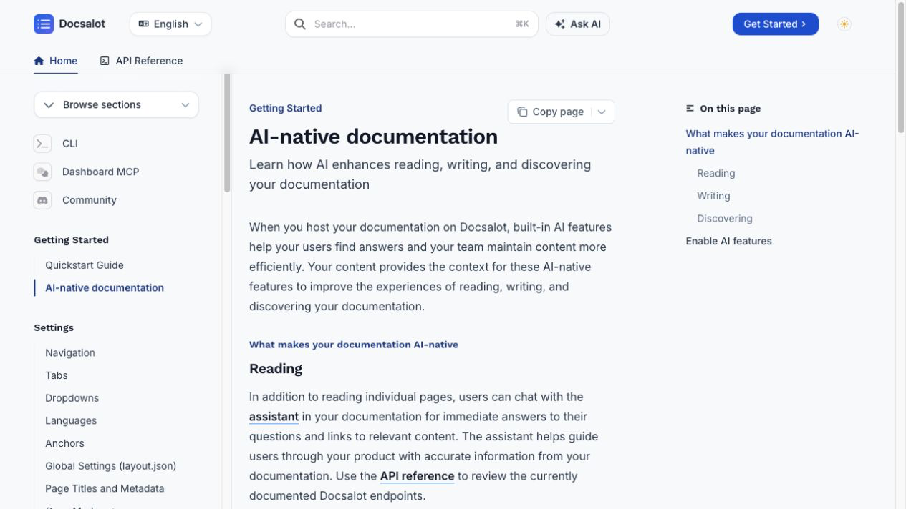Click the What makes your documentation AI-native heading

click(x=354, y=345)
